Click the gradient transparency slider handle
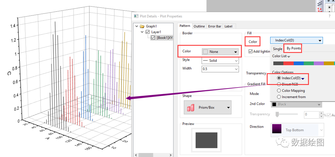The width and height of the screenshot is (335, 157). pos(277,114)
